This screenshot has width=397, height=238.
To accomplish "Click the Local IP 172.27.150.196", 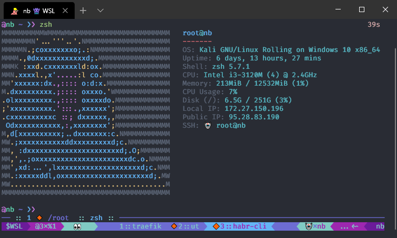I will [x=254, y=109].
